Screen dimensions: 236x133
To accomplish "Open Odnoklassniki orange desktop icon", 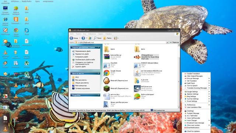I will click(16, 19).
